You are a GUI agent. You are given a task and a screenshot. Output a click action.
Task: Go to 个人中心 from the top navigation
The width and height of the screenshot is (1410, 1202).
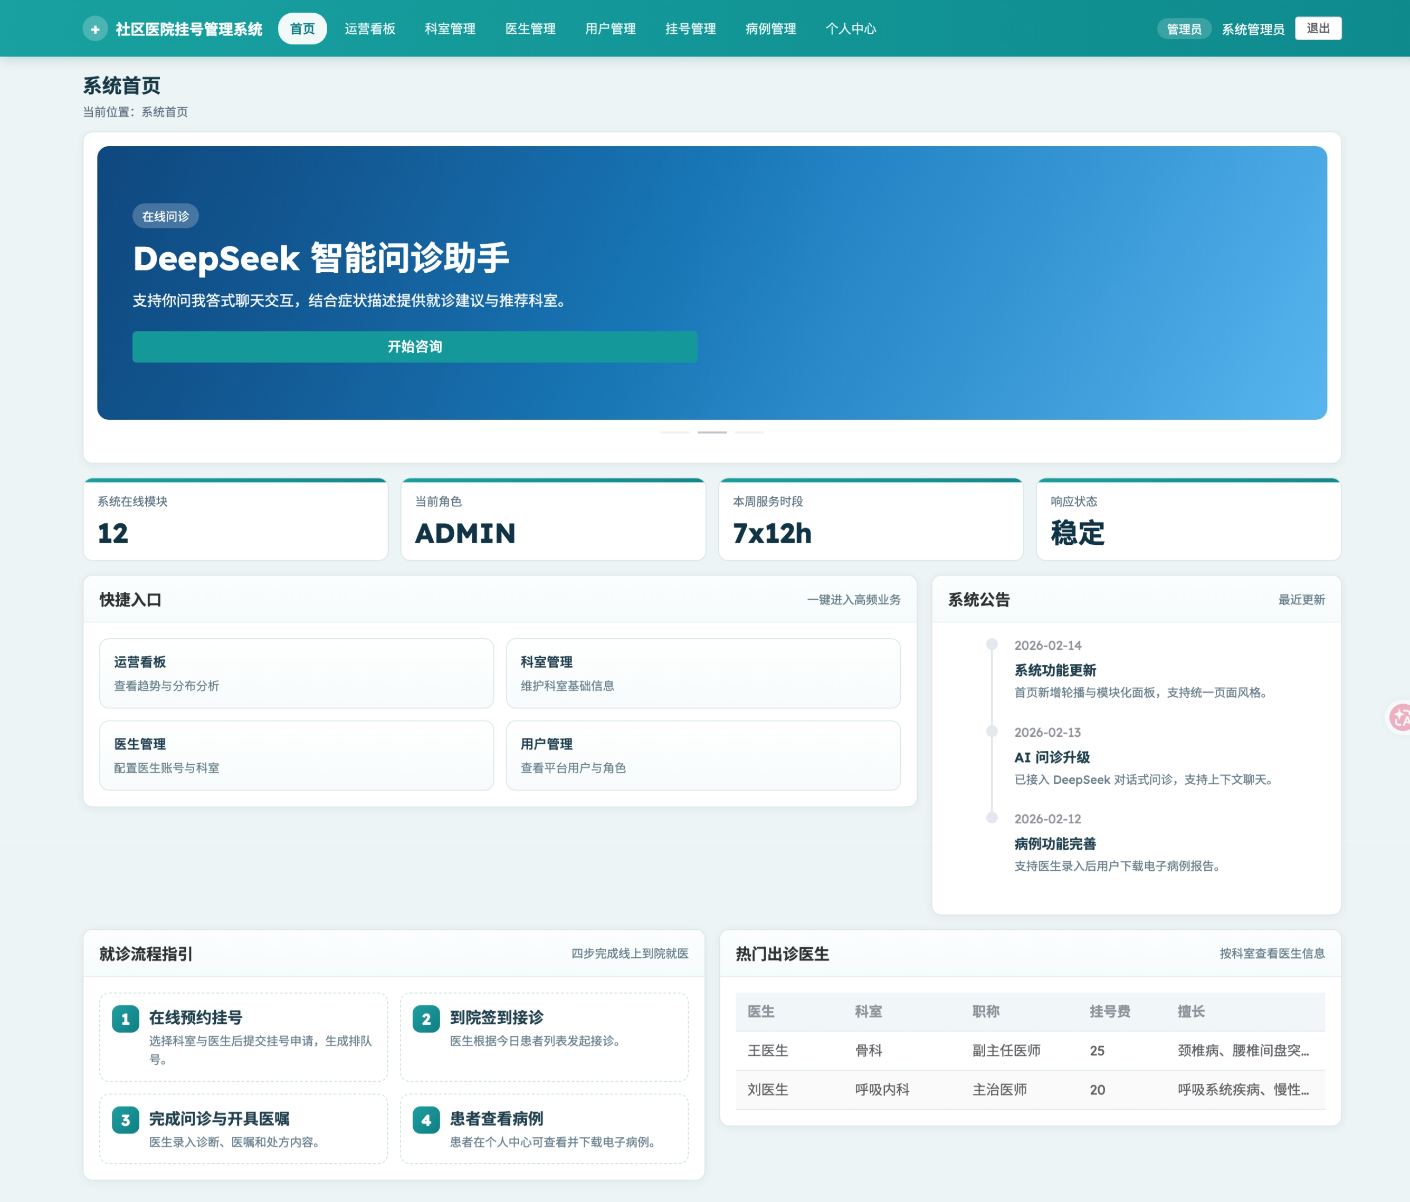pyautogui.click(x=851, y=28)
